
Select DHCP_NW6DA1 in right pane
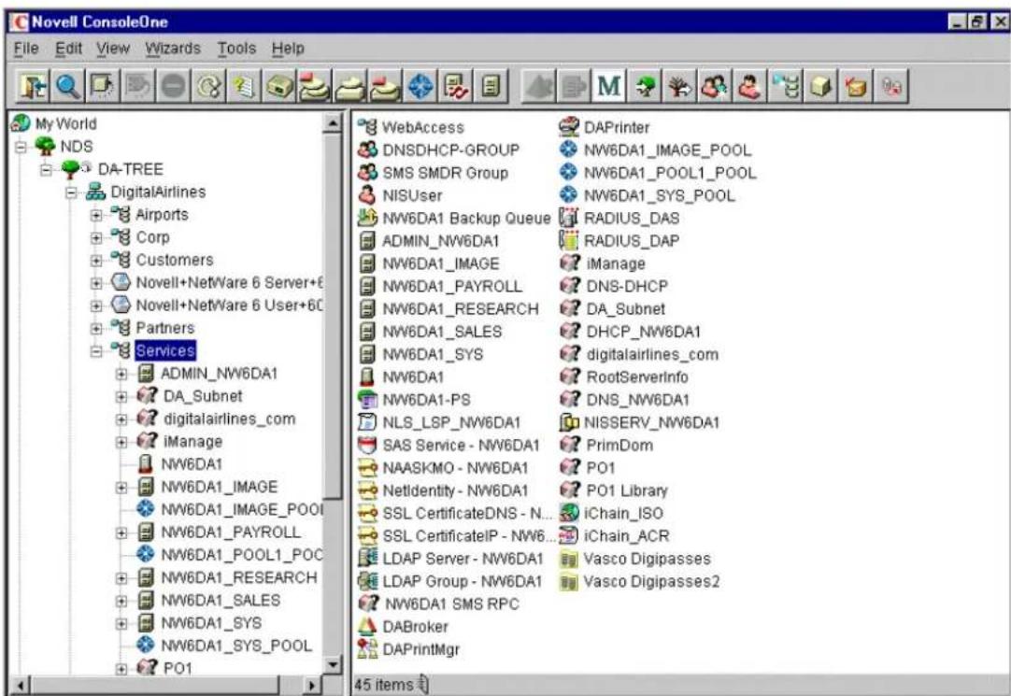pos(643,332)
